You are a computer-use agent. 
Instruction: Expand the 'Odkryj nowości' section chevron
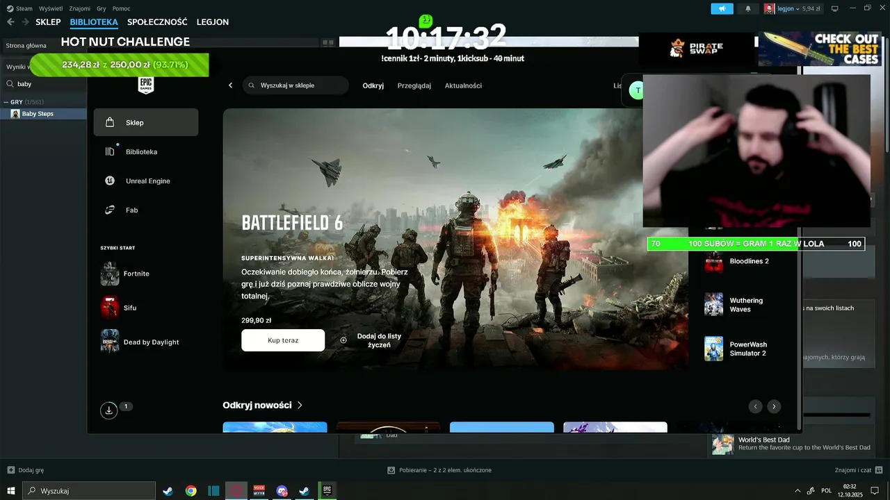click(300, 405)
